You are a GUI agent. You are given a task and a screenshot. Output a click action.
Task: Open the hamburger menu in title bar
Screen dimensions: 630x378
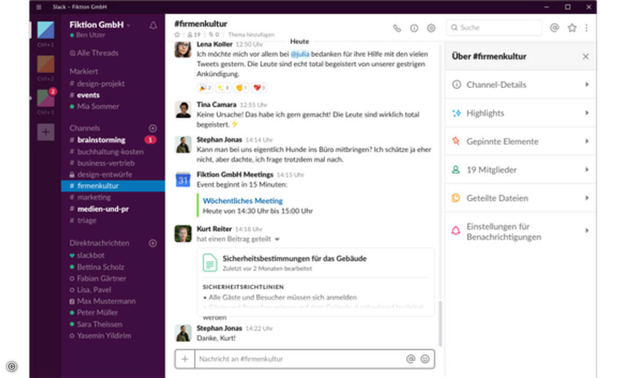pos(39,7)
